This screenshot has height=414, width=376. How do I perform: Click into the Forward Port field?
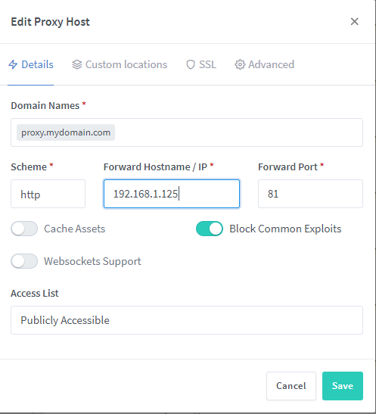[x=310, y=194]
